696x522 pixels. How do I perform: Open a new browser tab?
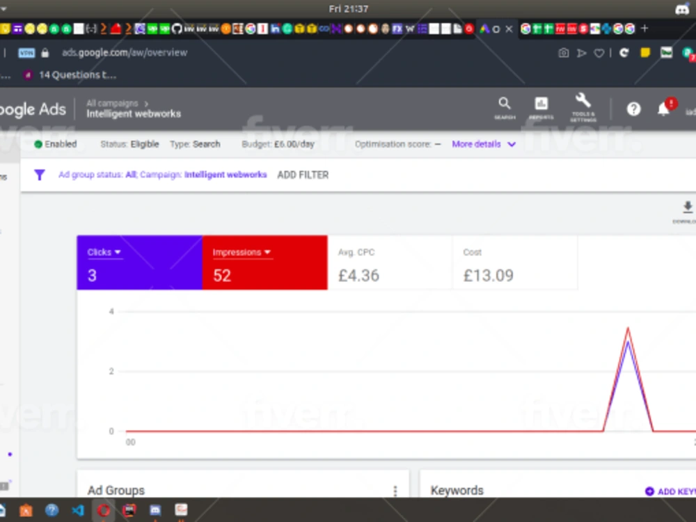(644, 29)
